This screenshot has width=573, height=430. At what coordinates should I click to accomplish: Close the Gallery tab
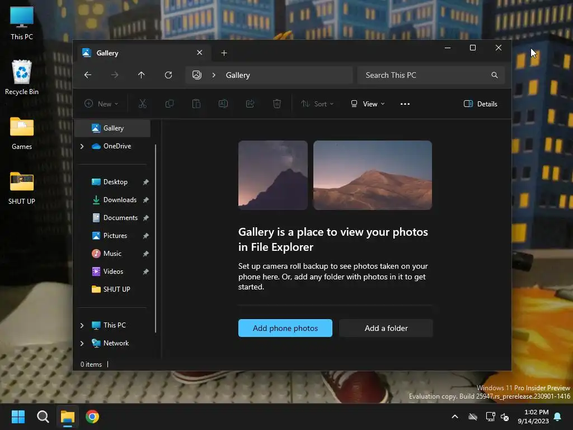[200, 53]
